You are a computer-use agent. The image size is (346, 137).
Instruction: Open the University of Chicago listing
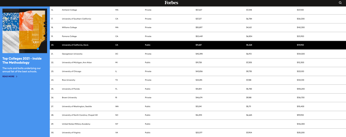click(71, 71)
